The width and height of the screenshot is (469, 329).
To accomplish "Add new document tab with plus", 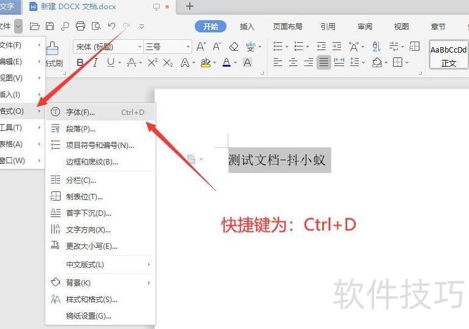I will pos(190,6).
